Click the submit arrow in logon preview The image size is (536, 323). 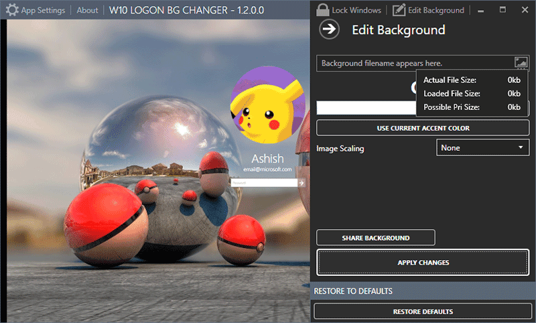click(x=301, y=183)
